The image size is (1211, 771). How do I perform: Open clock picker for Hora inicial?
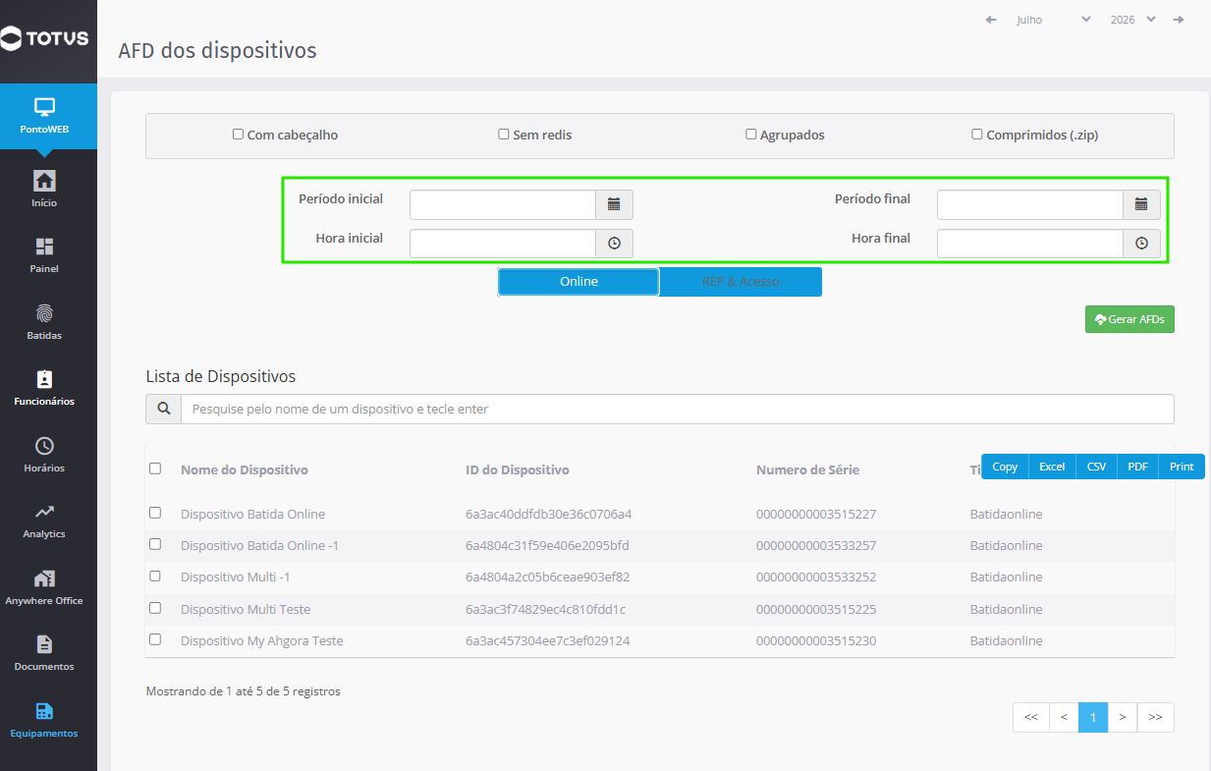coord(614,244)
